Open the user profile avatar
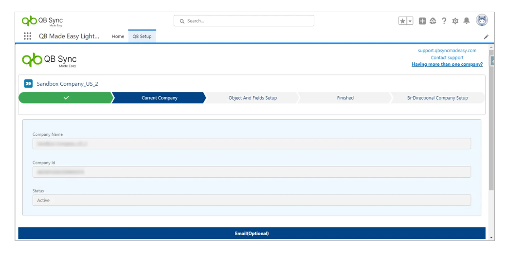505x255 pixels. tap(482, 20)
